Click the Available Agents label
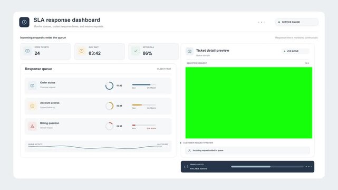The height and width of the screenshot is (190, 338). coord(198,169)
